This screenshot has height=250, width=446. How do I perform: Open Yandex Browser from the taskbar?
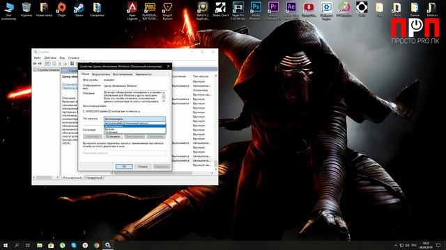click(x=85, y=245)
